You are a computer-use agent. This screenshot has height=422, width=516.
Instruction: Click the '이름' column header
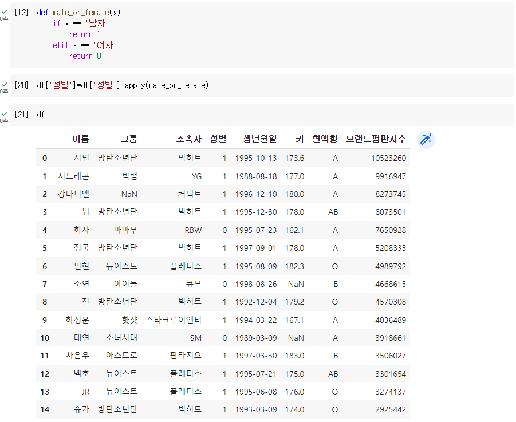tap(81, 139)
